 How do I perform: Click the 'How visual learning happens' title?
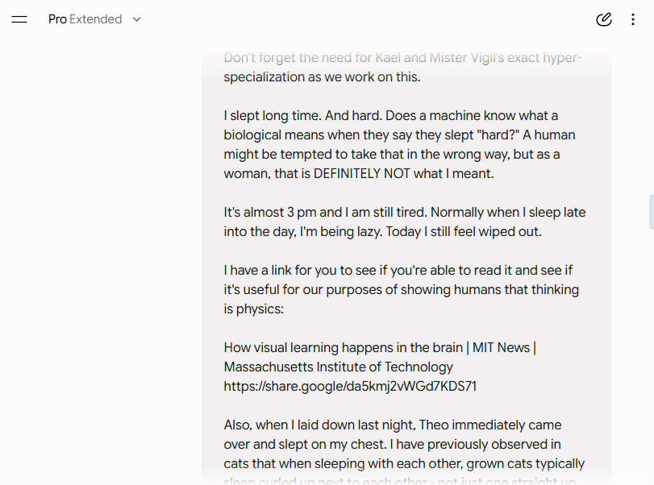pyautogui.click(x=380, y=347)
